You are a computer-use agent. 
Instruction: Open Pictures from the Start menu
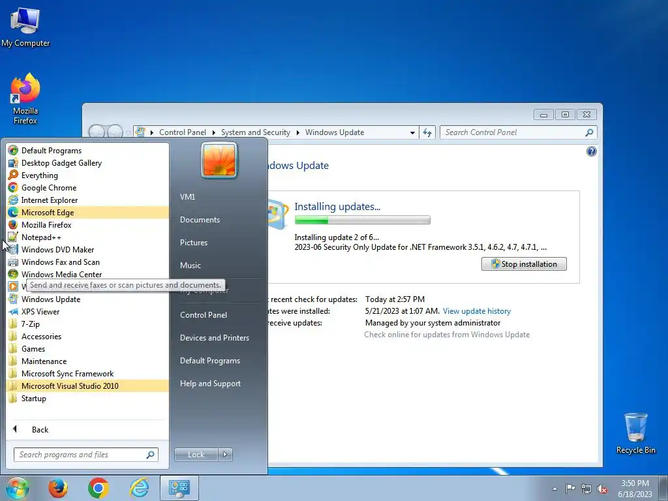(193, 243)
